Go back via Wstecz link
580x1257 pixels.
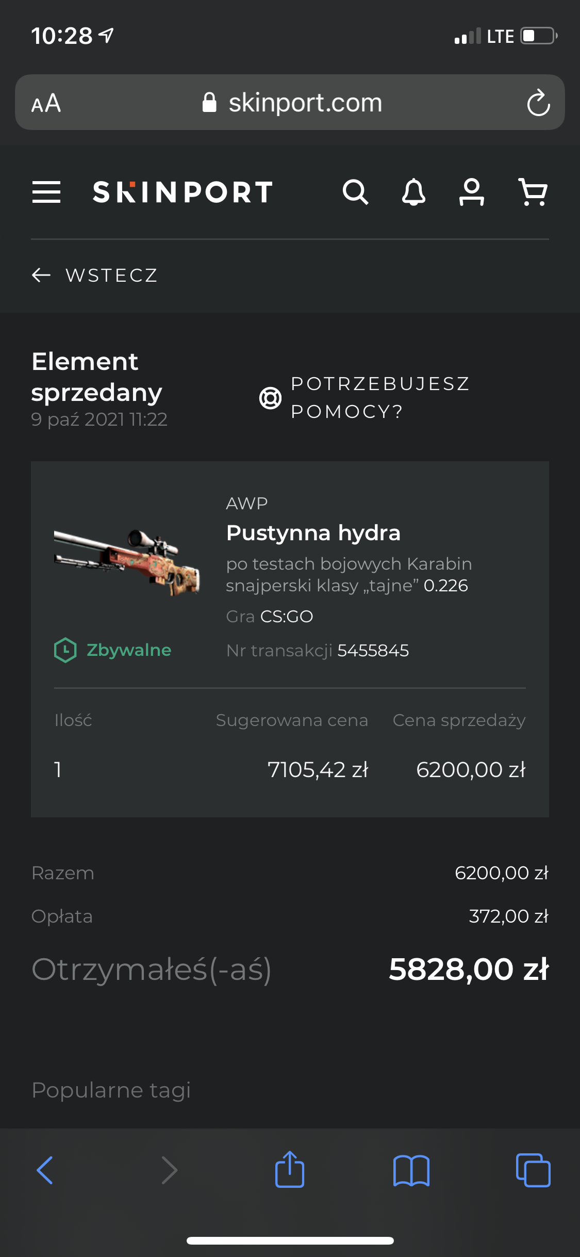point(95,275)
